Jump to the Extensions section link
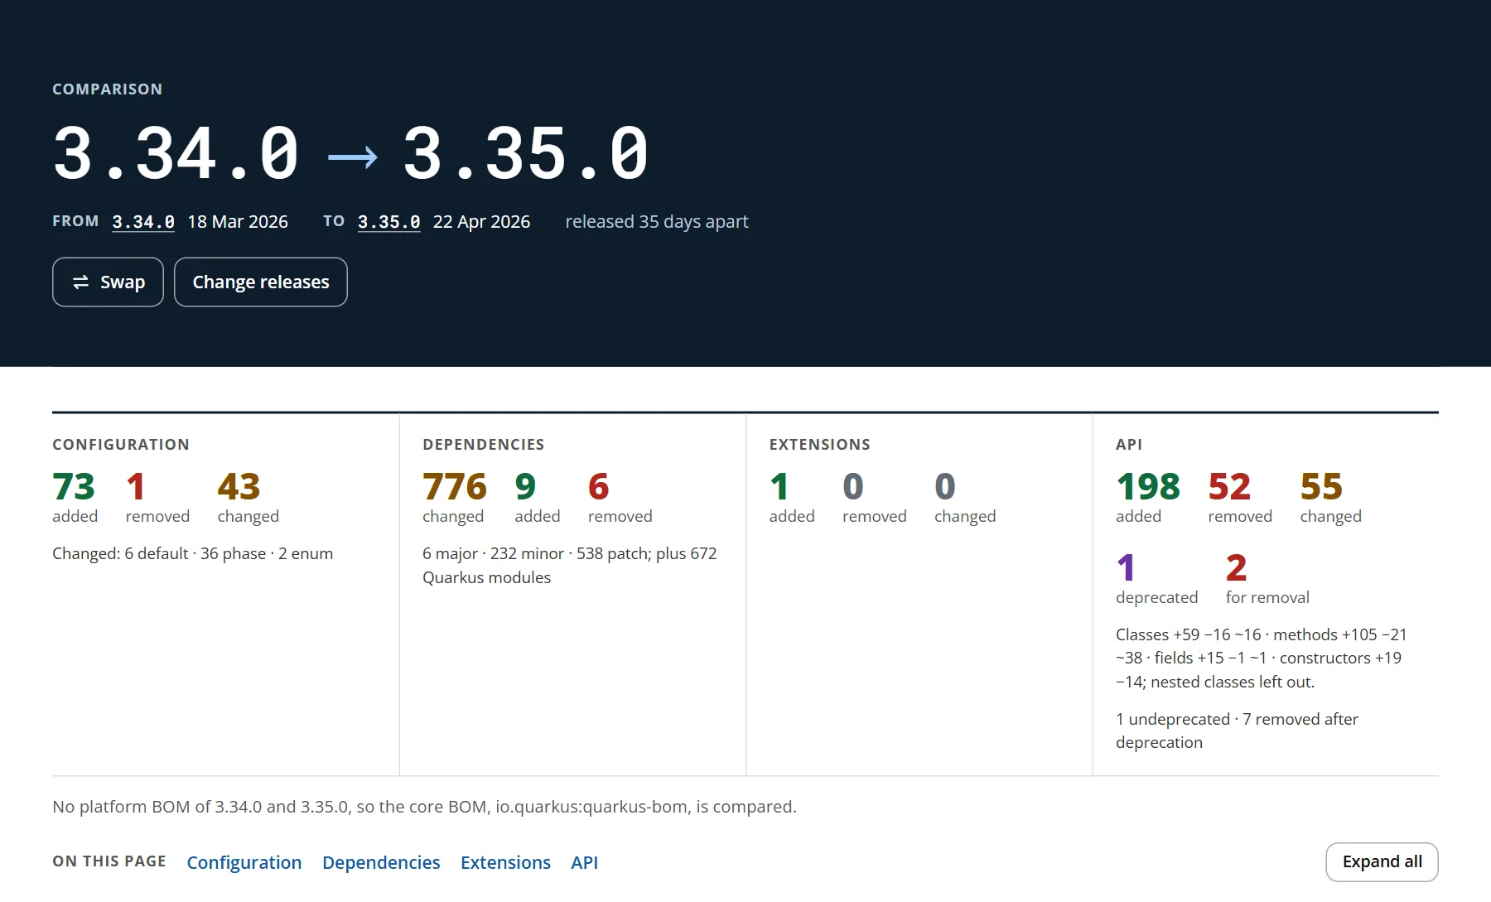The width and height of the screenshot is (1491, 902). [x=505, y=862]
